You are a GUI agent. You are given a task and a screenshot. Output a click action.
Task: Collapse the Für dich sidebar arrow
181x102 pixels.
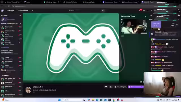coord(20,15)
